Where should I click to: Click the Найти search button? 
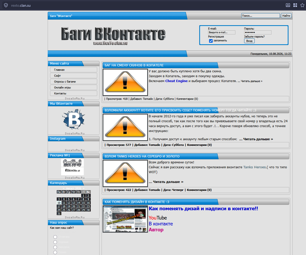pos(286,16)
